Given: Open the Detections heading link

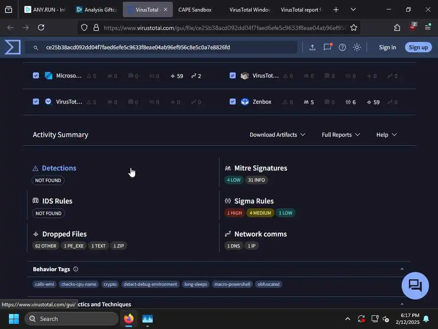Looking at the screenshot, I should (x=59, y=168).
